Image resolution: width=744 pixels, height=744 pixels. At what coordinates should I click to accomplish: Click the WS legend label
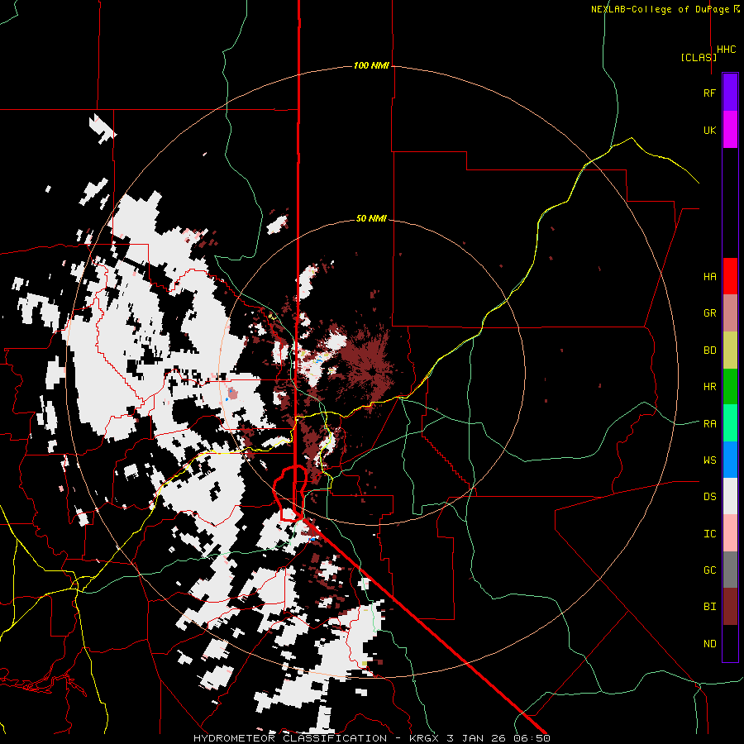coord(709,460)
